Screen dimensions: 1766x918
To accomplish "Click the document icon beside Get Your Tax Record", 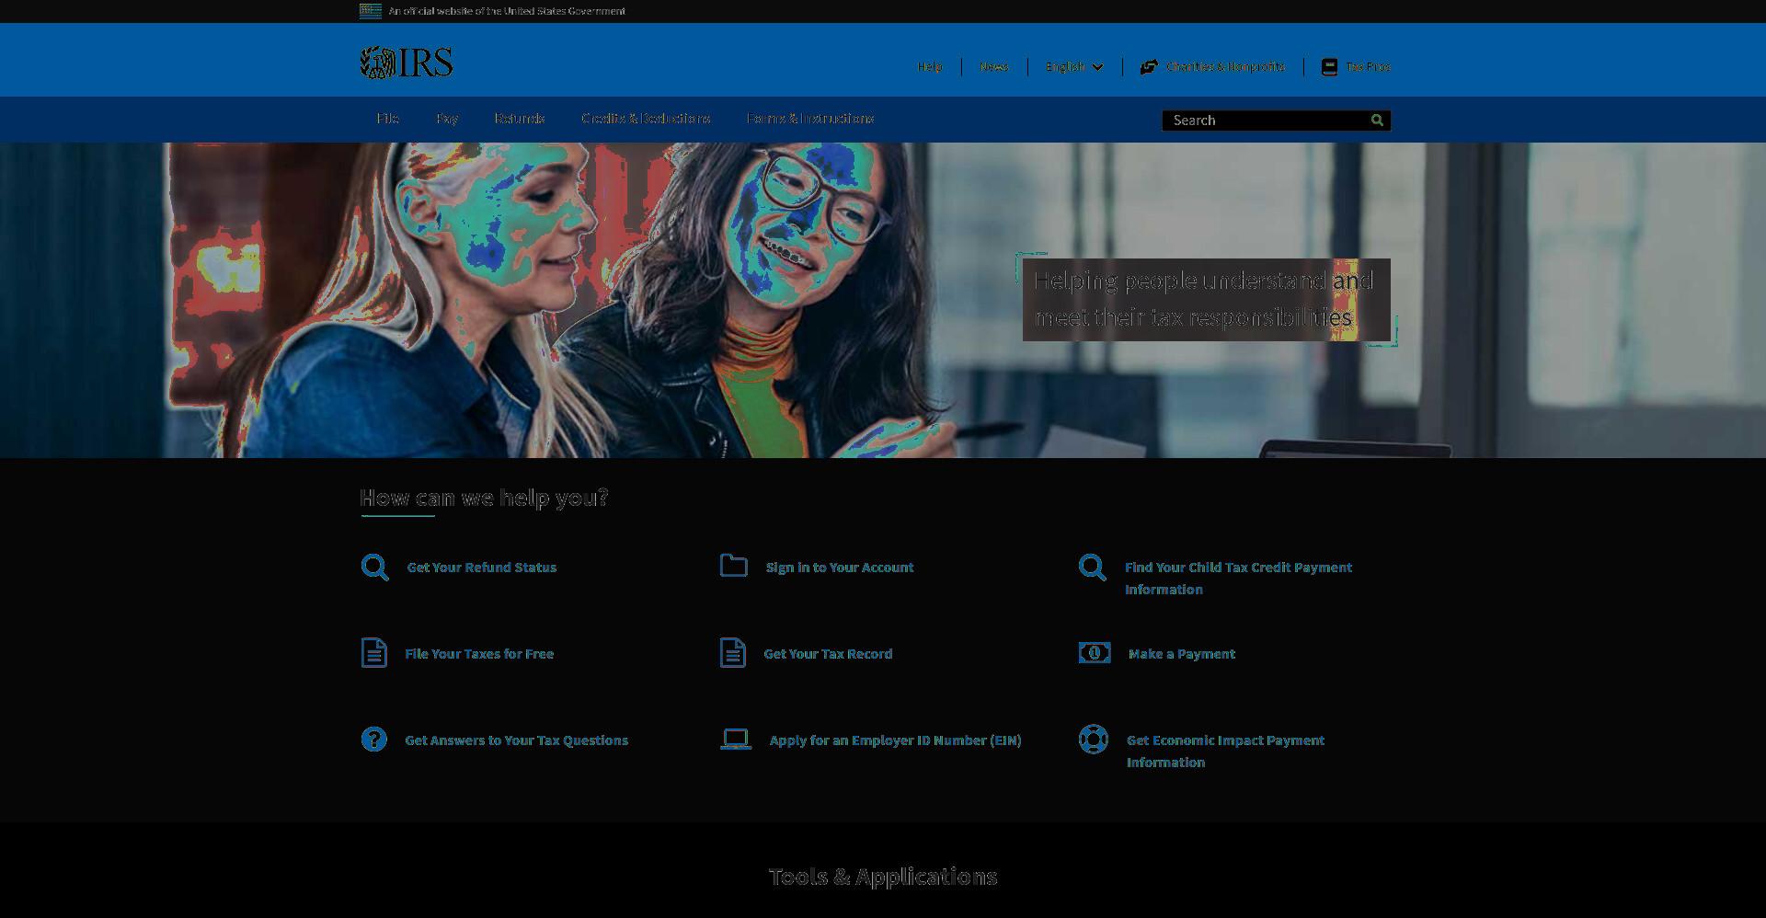I will tap(732, 653).
